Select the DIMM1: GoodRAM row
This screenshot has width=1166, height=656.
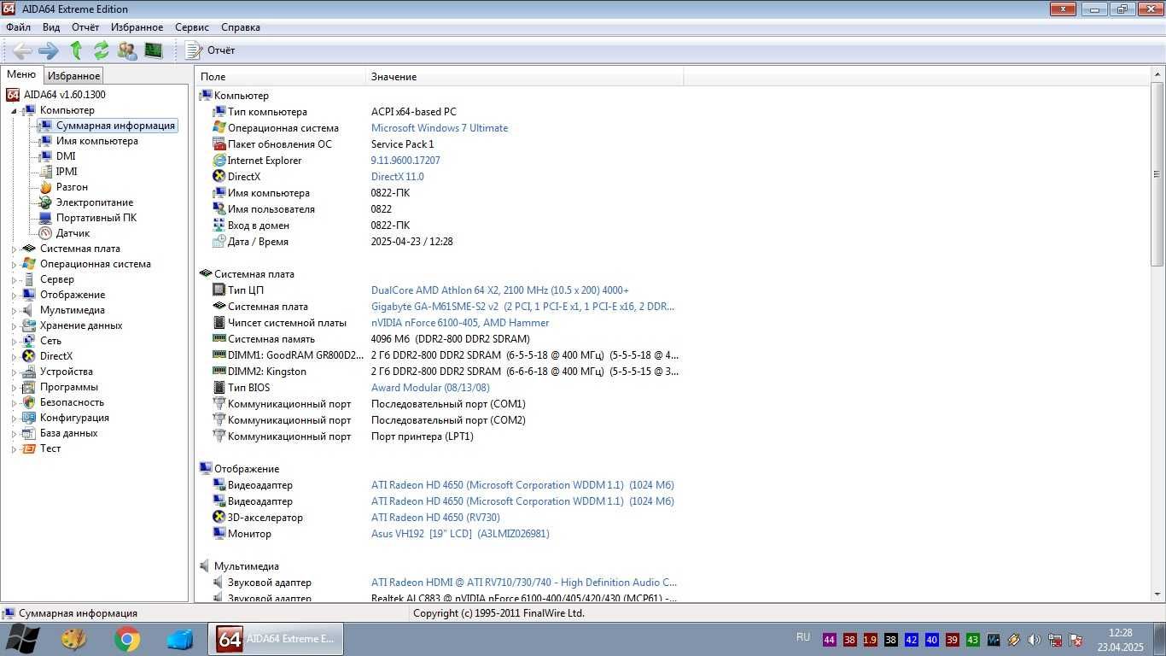tap(446, 355)
